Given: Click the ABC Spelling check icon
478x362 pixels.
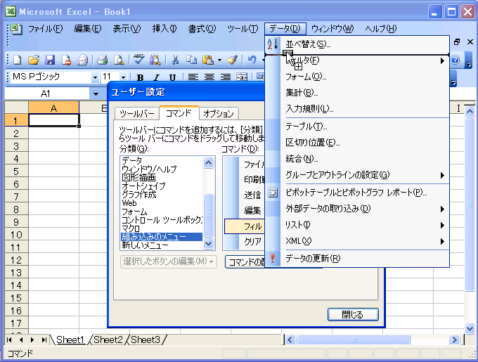Looking at the screenshot, I should [x=139, y=59].
